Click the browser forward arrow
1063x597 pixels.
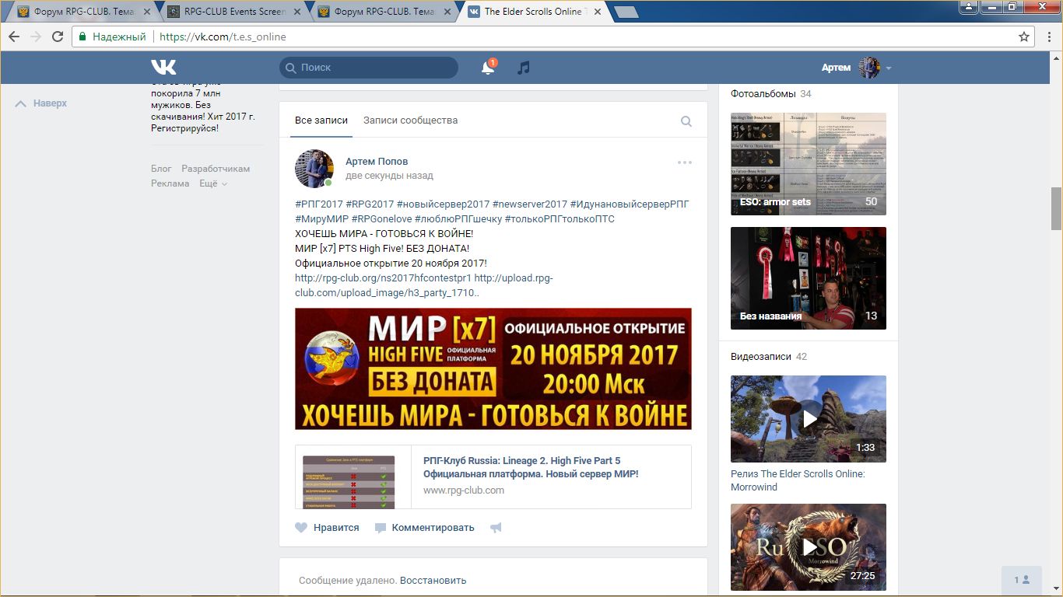36,37
